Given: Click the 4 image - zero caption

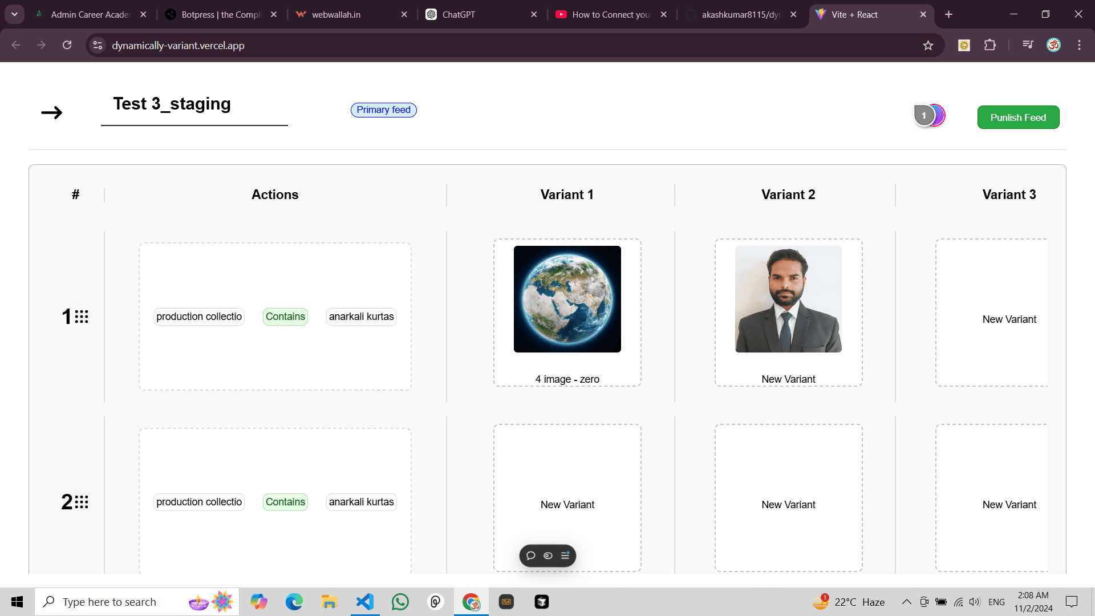Looking at the screenshot, I should tap(567, 379).
